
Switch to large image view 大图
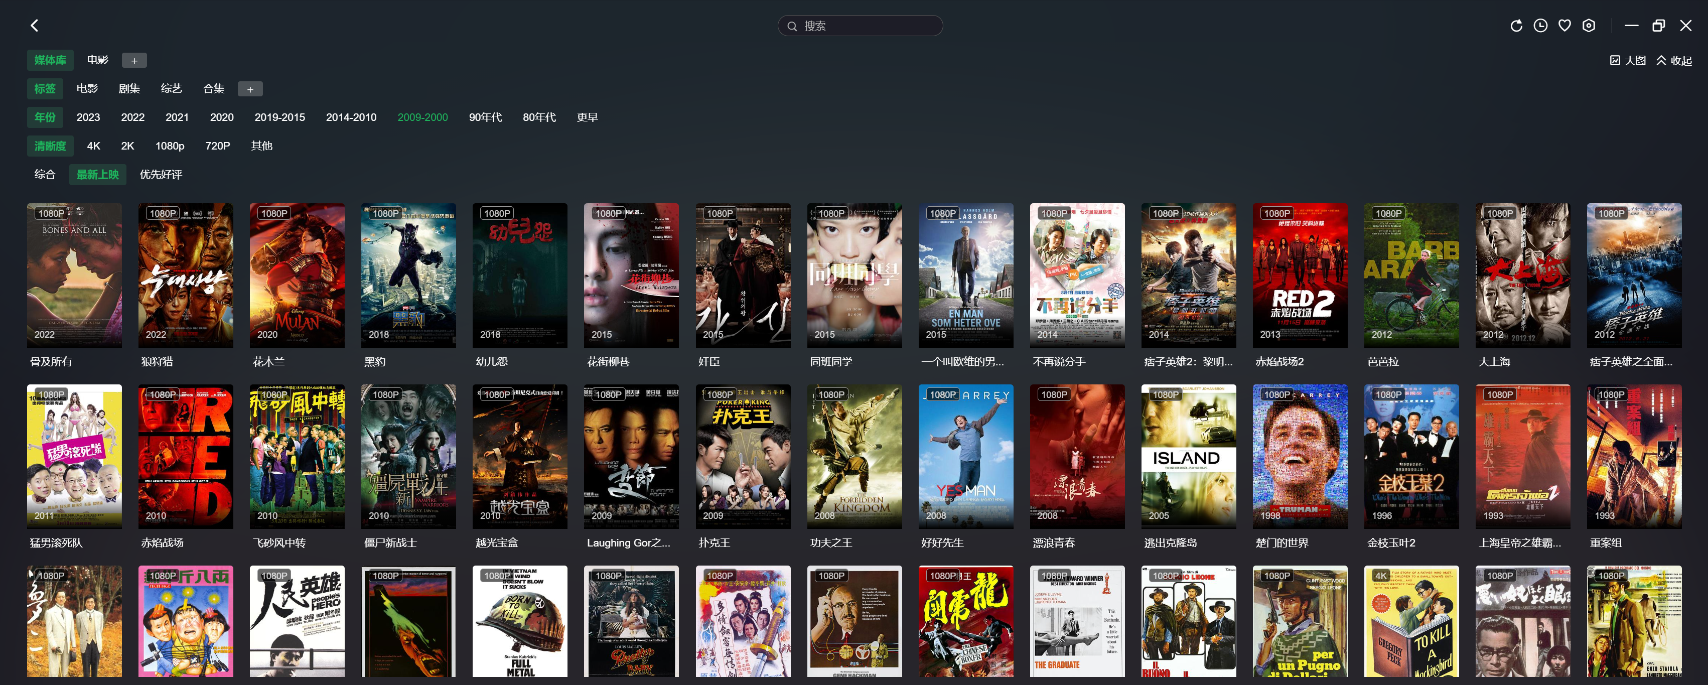click(x=1628, y=60)
